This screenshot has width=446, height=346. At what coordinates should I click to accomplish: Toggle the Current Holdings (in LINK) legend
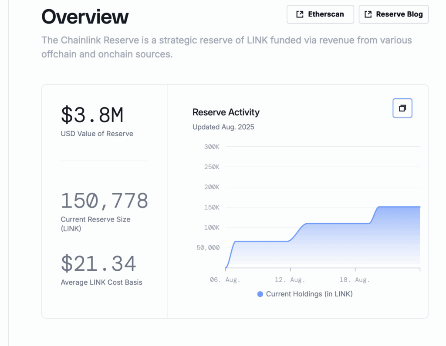point(305,294)
